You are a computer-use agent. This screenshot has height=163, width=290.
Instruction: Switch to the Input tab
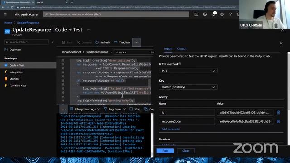click(x=168, y=48)
